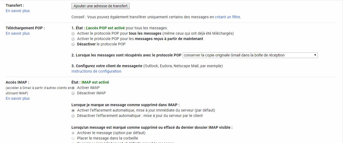Click the Accès IMAP section heading
Screen dimensions: 343x143
coord(17,82)
